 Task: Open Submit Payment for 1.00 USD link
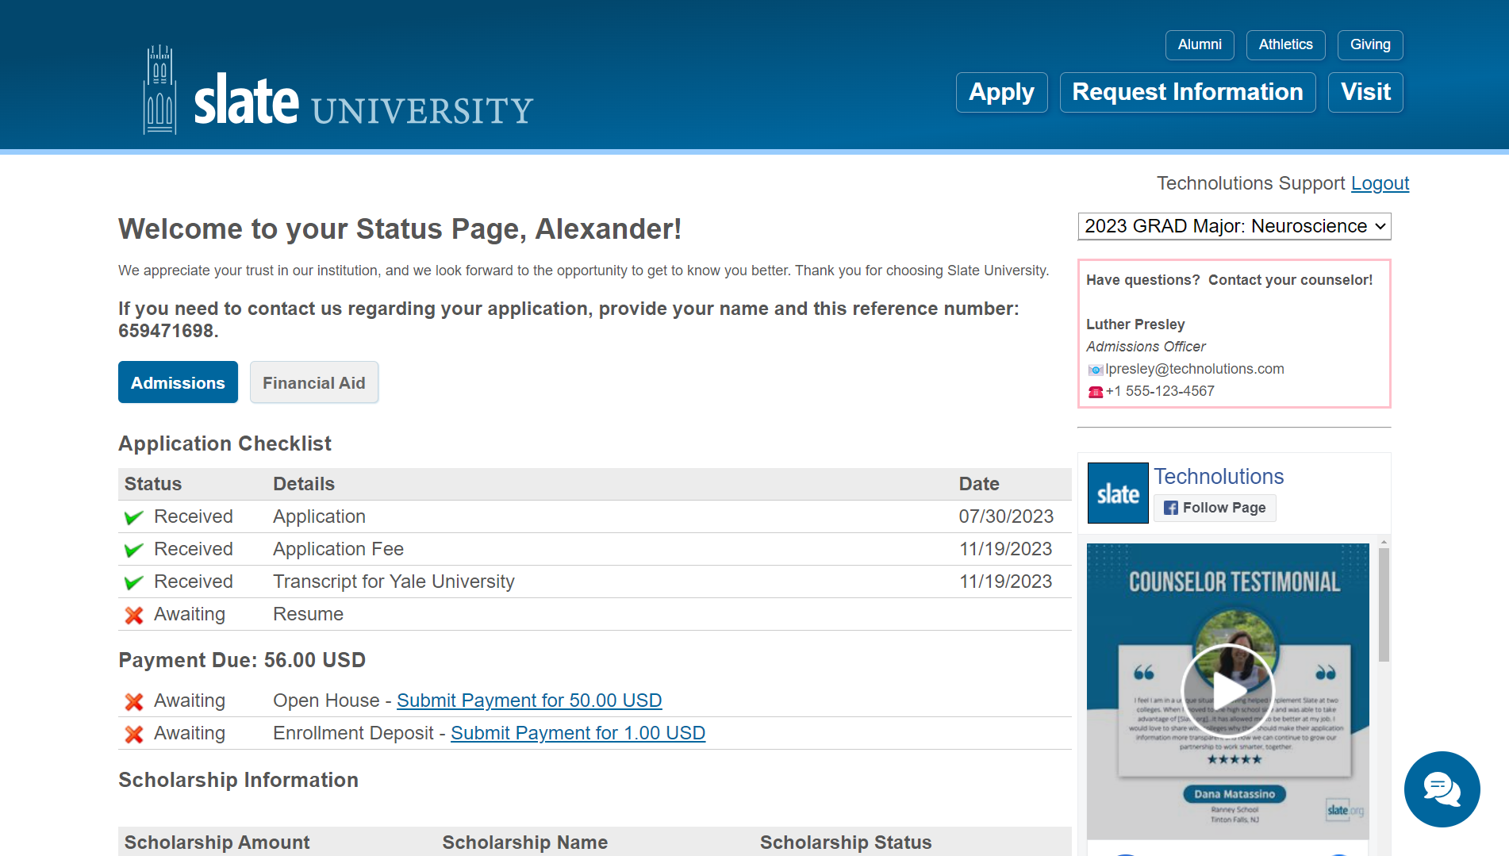[578, 733]
